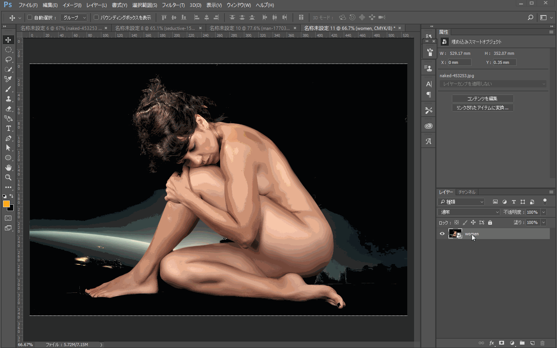Select the Eraser tool
Viewport: 557px width, 348px height.
coord(8,109)
